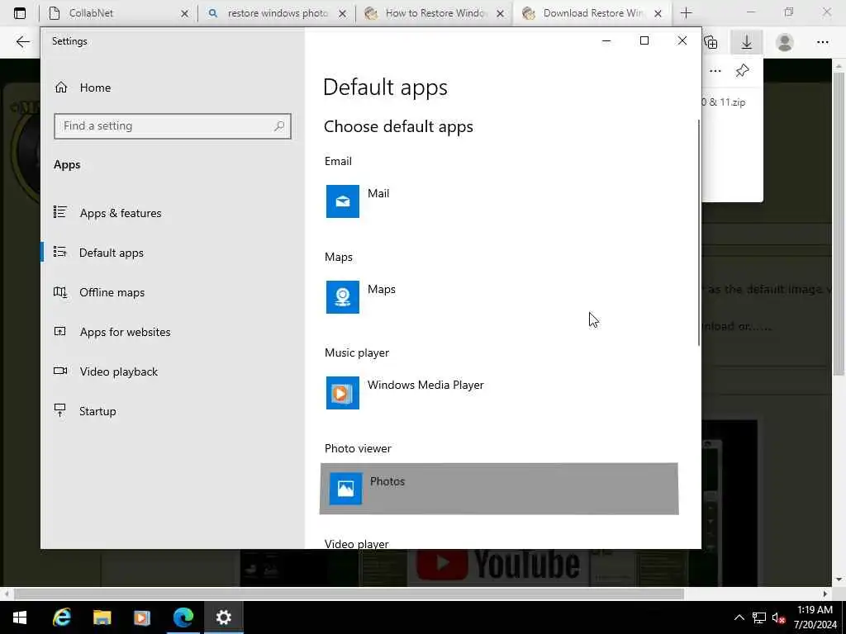This screenshot has width=846, height=634.
Task: Choose the Mail default email app
Action: 499,201
